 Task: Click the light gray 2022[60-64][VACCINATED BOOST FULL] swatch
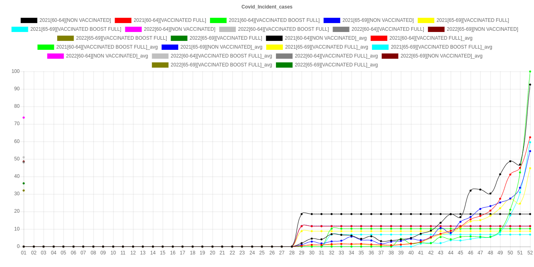[228, 29]
